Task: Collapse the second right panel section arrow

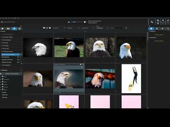Action: click(x=149, y=38)
